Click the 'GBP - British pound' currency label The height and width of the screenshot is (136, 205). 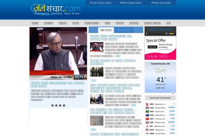157,122
